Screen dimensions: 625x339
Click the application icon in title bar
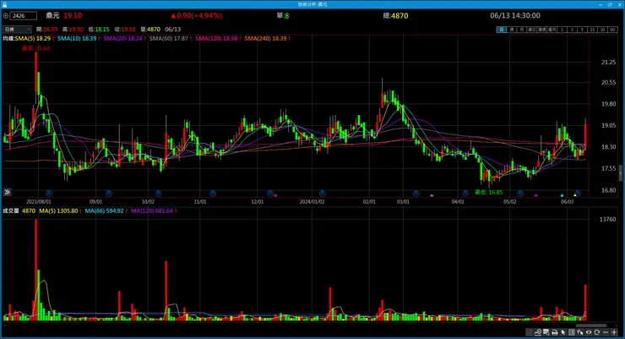pos(4,4)
